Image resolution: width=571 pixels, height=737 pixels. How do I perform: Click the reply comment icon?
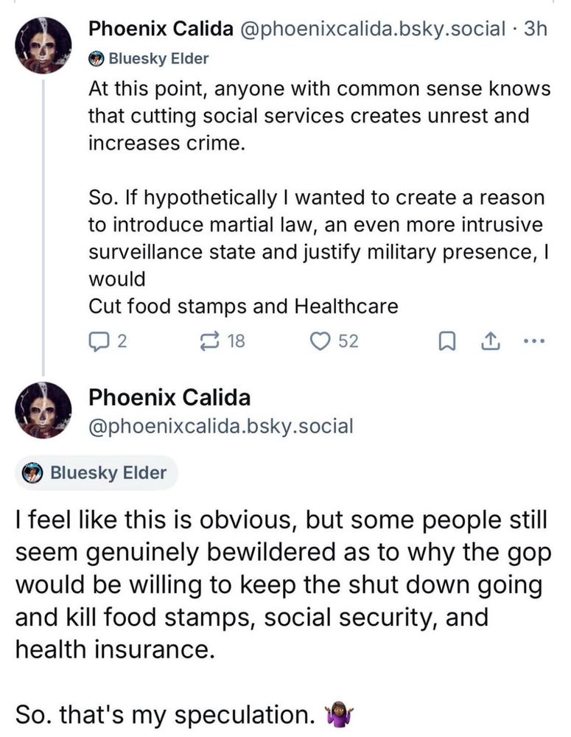point(98,341)
